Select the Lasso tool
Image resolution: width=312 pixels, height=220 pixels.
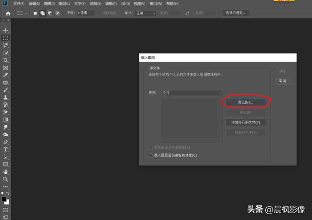5,45
